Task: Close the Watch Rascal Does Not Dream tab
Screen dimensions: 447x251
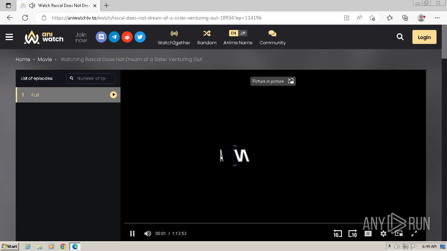Action: coord(95,6)
